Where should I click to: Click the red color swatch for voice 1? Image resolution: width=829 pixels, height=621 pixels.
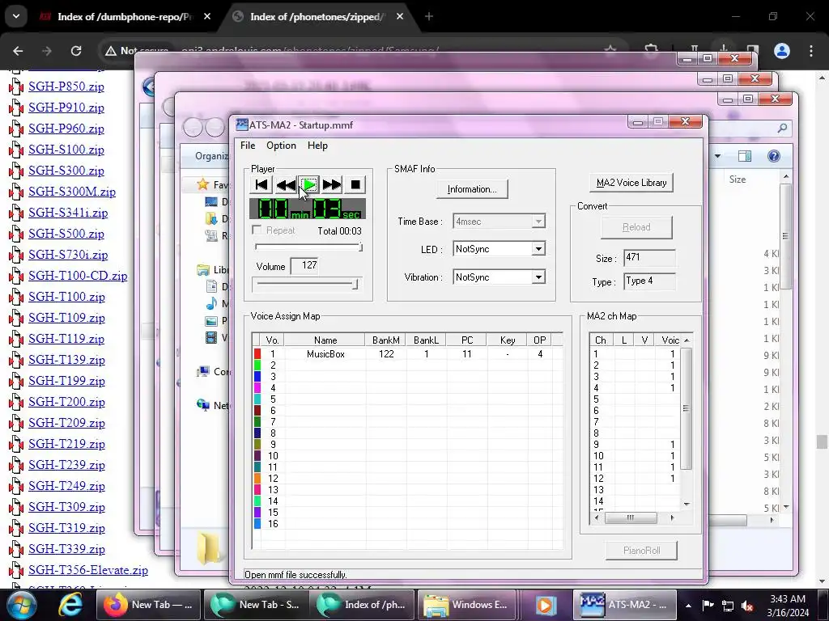point(257,354)
